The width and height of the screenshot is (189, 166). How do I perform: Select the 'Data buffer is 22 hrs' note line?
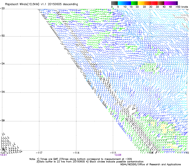click(90, 162)
